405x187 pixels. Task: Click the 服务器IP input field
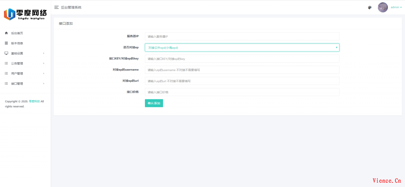click(x=242, y=36)
